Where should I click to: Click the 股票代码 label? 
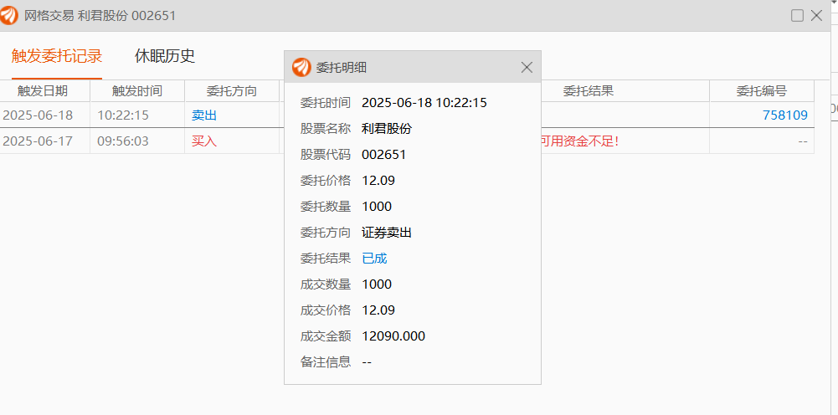pyautogui.click(x=326, y=155)
